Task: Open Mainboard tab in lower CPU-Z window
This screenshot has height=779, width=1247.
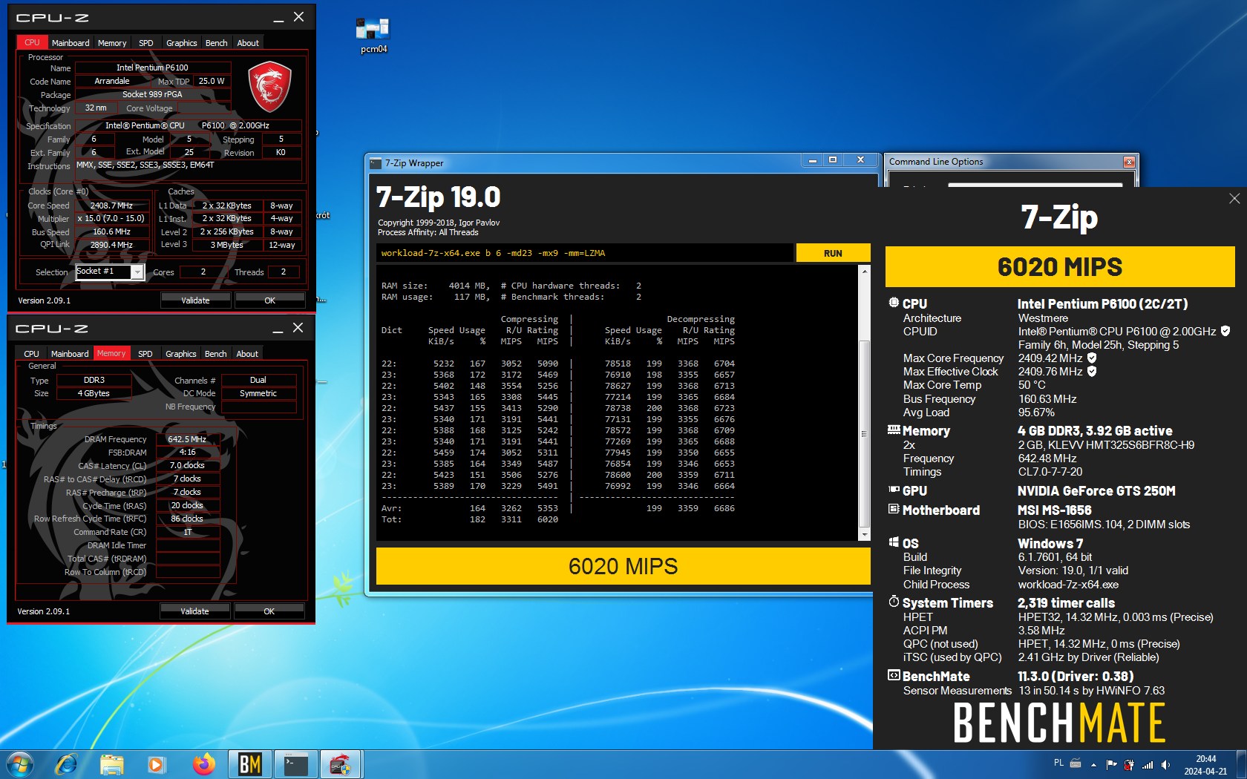Action: pyautogui.click(x=70, y=354)
